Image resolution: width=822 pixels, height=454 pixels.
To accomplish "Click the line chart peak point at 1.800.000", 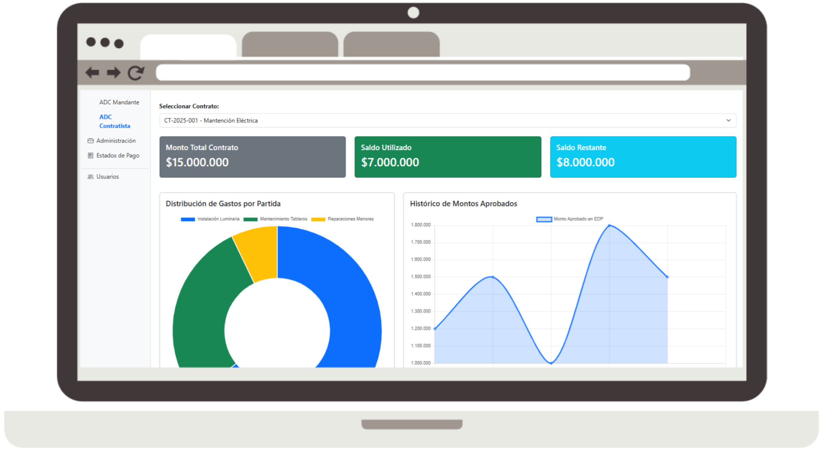I will tap(609, 225).
